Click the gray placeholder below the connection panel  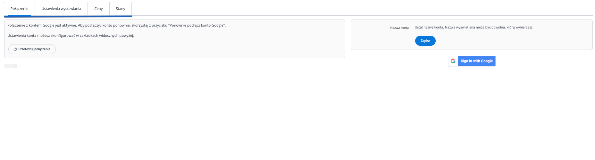coord(11,66)
